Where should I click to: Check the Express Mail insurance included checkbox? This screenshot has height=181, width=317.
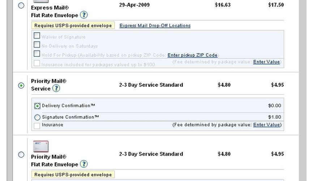click(x=37, y=63)
